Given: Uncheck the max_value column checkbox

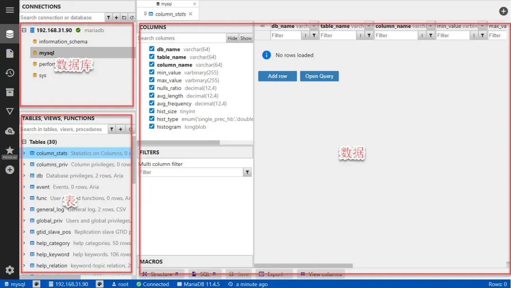Looking at the screenshot, I should (x=151, y=80).
